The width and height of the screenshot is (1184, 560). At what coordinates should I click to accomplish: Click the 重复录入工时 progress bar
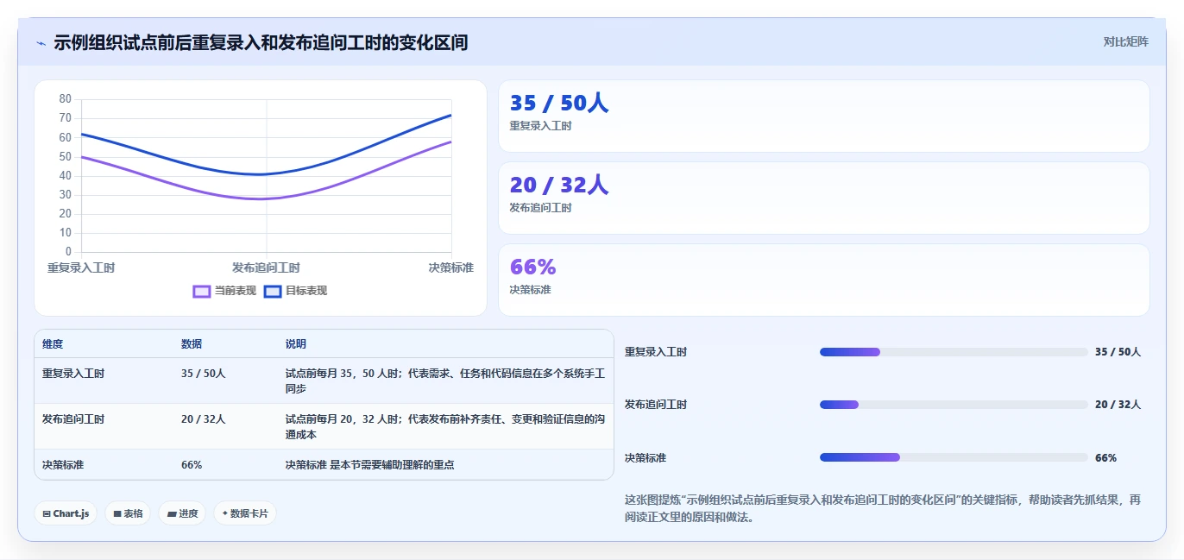tap(954, 352)
